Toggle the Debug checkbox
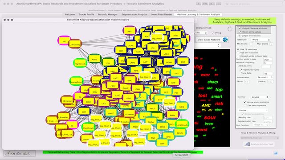This screenshot has width=285, height=160. point(213,33)
